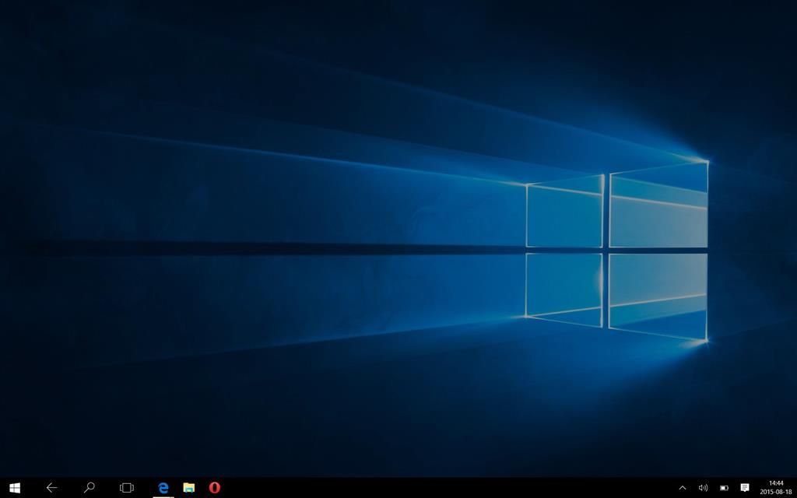Show hidden system tray icons
Image resolution: width=797 pixels, height=498 pixels.
(682, 488)
